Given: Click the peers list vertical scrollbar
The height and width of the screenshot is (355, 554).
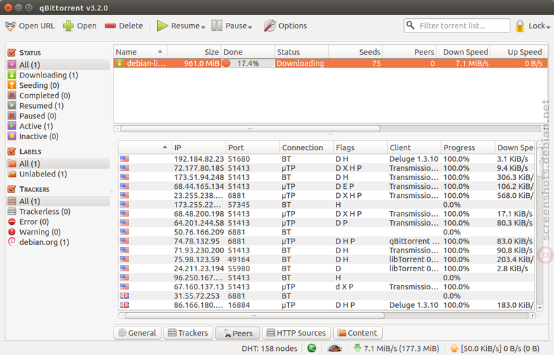Looking at the screenshot, I should point(539,162).
